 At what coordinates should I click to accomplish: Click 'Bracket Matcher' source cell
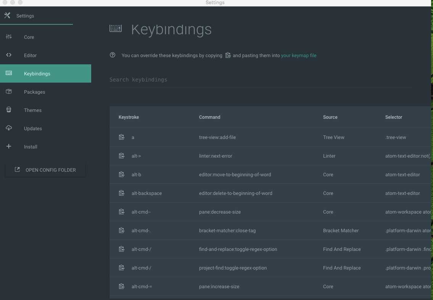tap(341, 231)
